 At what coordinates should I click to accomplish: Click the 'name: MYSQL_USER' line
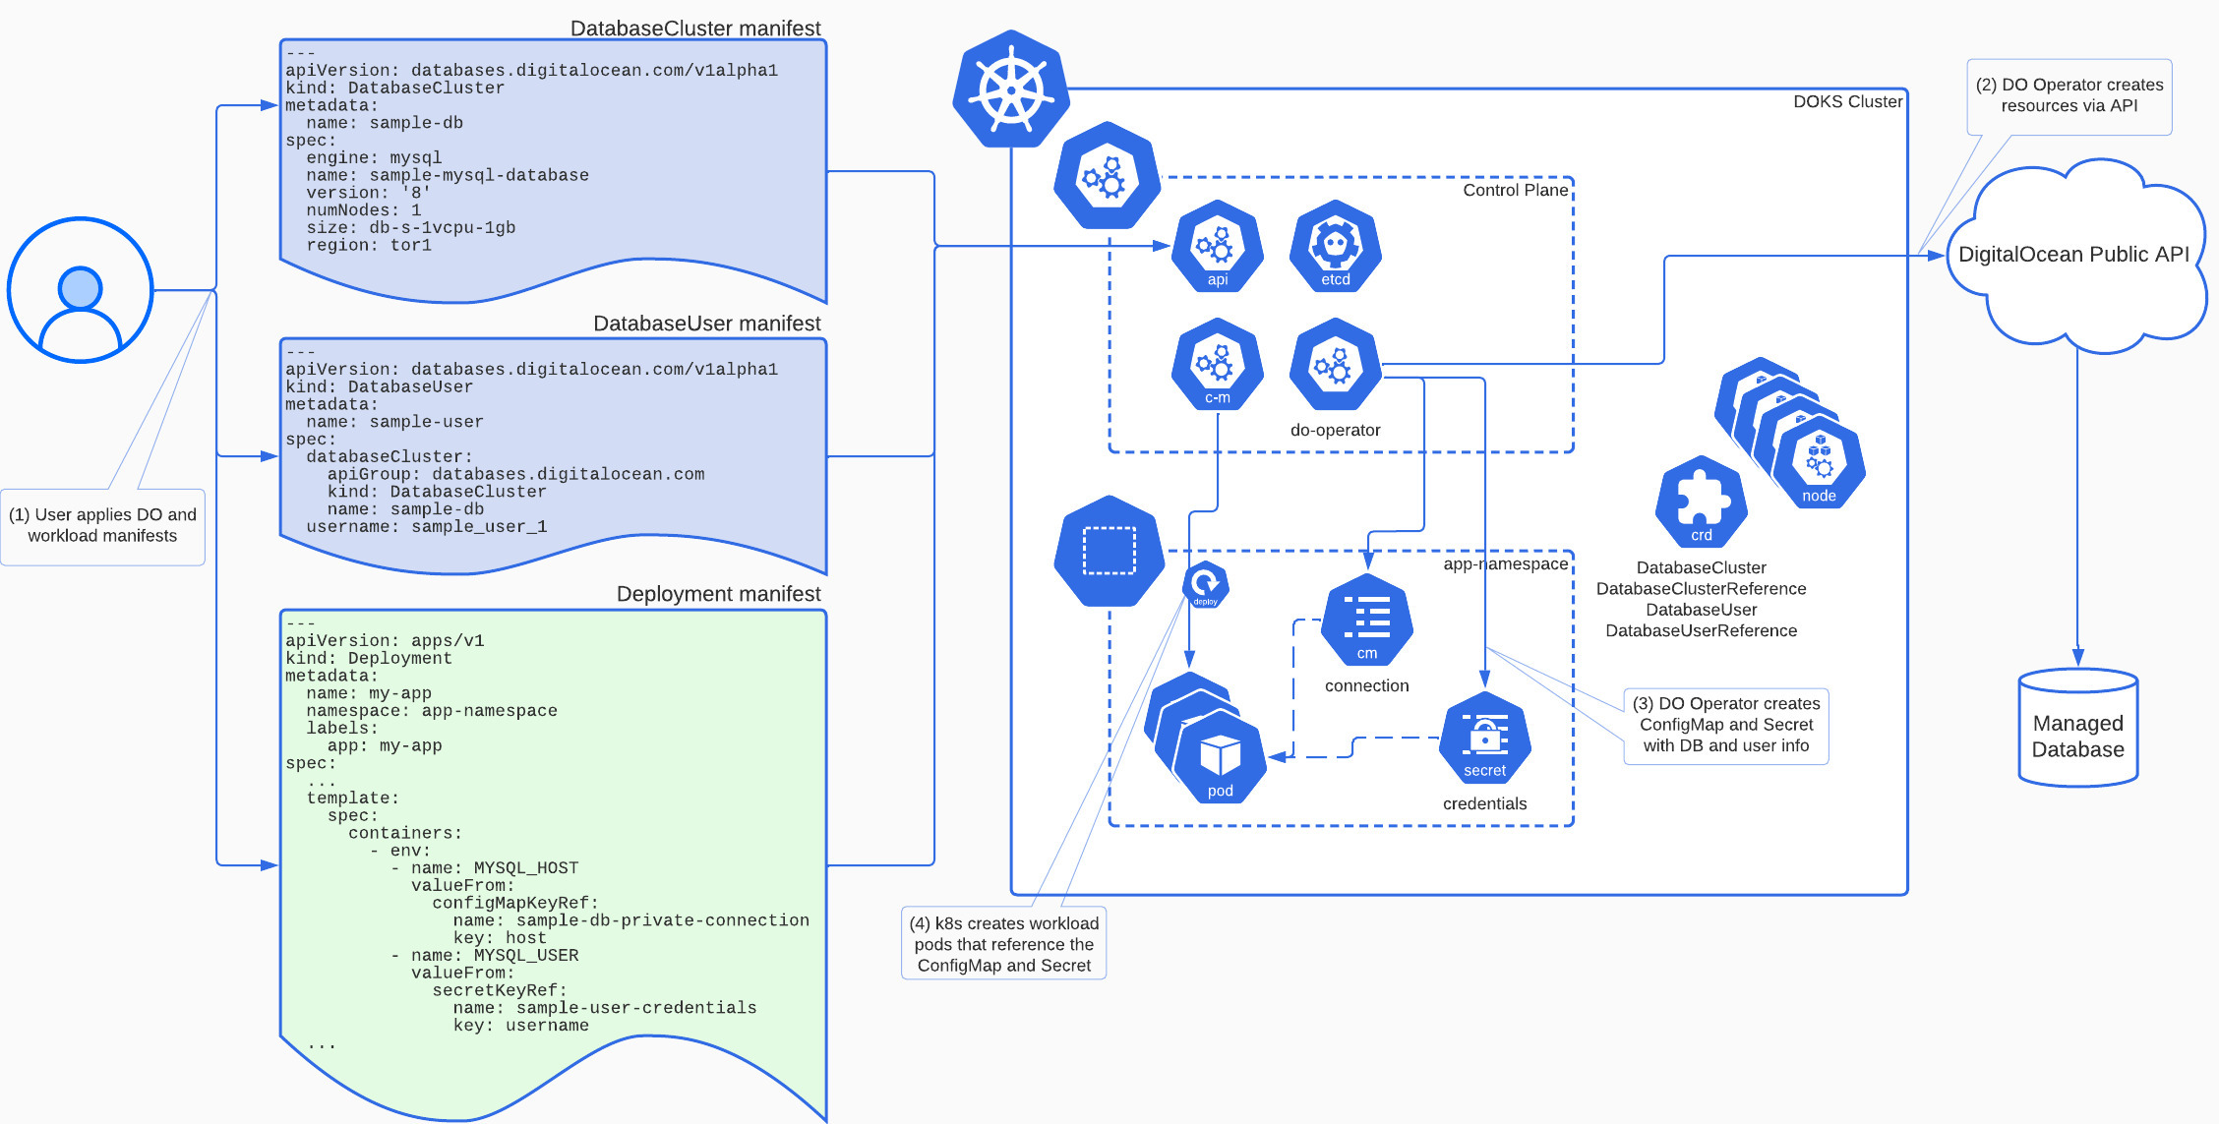coord(495,956)
